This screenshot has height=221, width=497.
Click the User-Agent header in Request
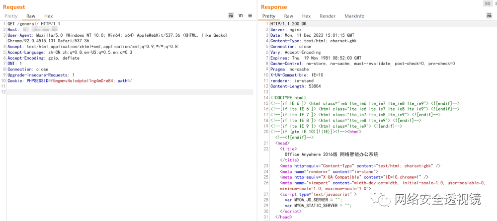click(117, 35)
